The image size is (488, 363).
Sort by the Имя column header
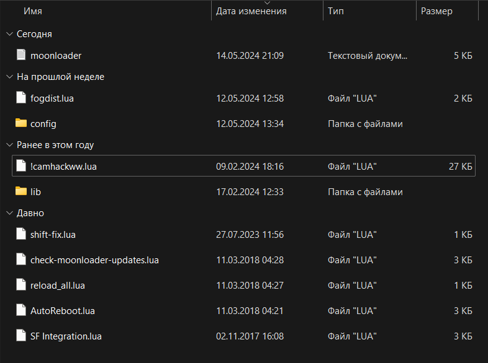(x=32, y=11)
